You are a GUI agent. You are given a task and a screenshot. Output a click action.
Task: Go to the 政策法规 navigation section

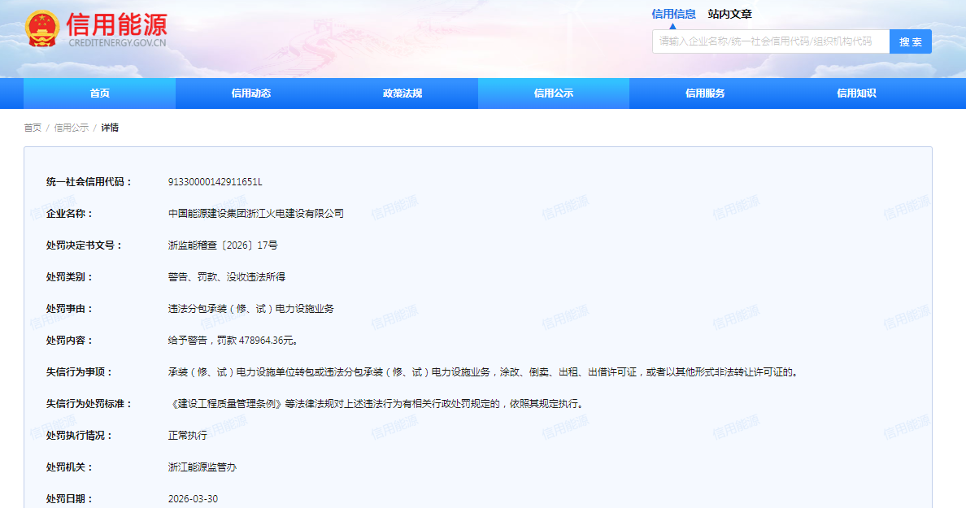(x=402, y=93)
